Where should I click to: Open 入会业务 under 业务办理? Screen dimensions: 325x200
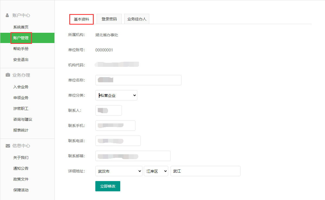(21, 87)
